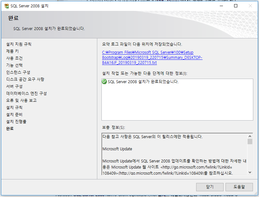Screen dimensions: 259x197
Task: Click the 데이터베이스 엔진 구성 step
Action: (x=26, y=93)
